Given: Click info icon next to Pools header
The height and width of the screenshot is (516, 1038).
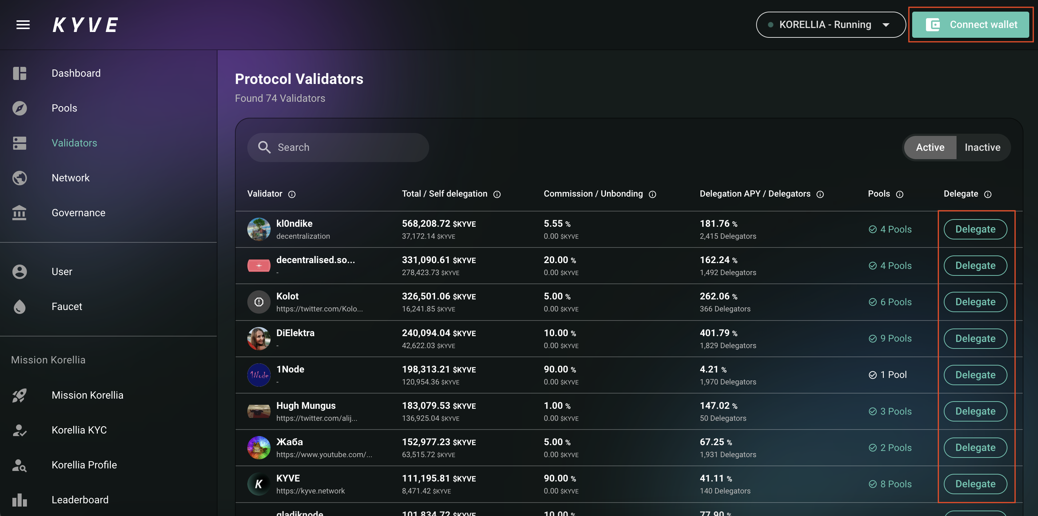Looking at the screenshot, I should pyautogui.click(x=899, y=194).
